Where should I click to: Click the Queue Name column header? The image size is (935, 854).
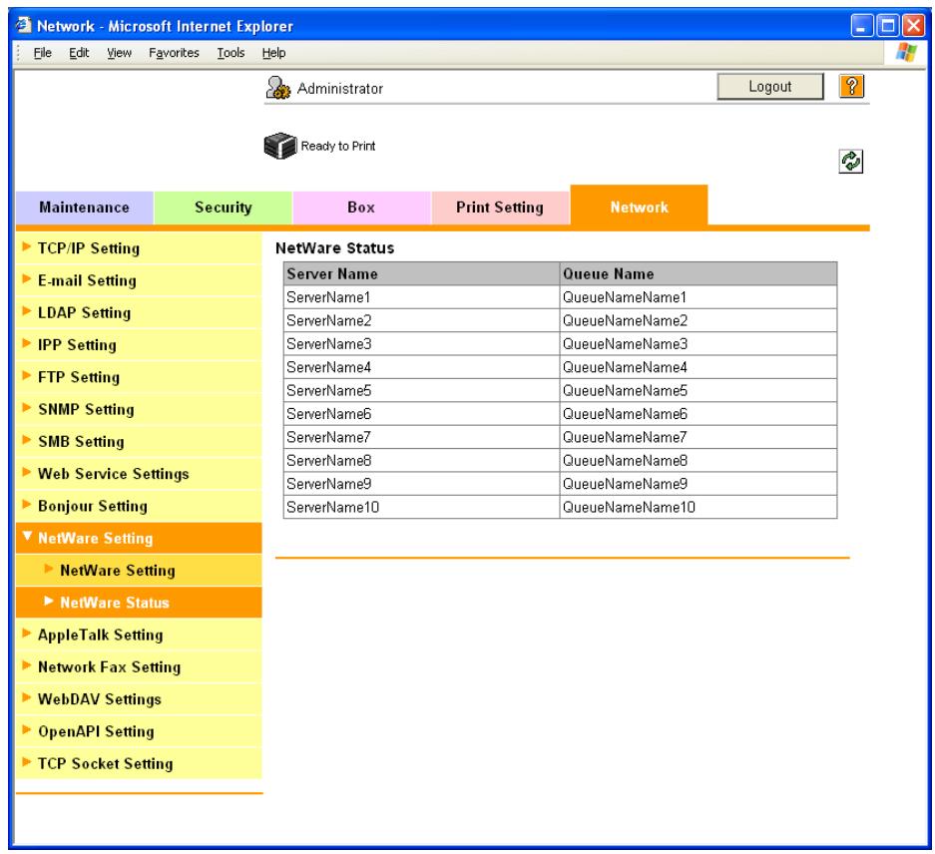point(699,273)
